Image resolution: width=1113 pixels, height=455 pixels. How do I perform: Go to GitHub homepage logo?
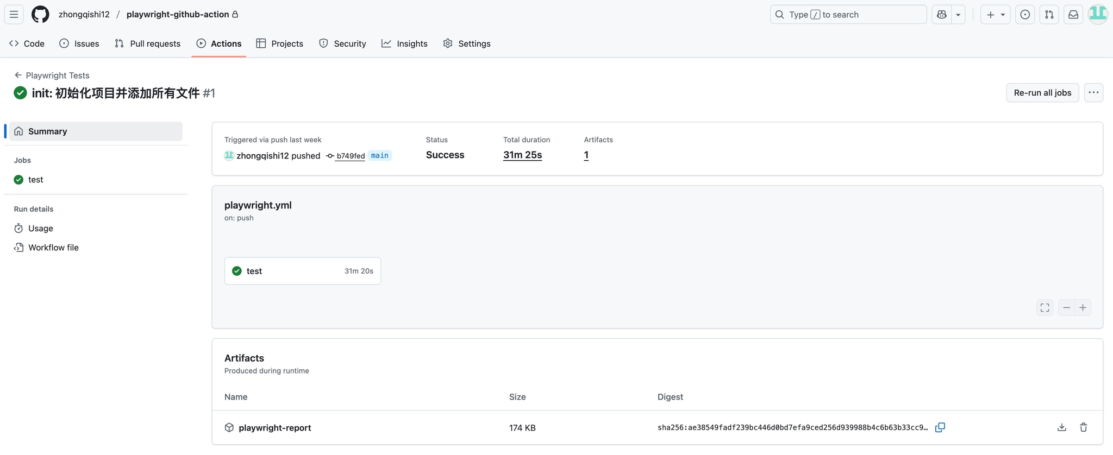coord(40,15)
